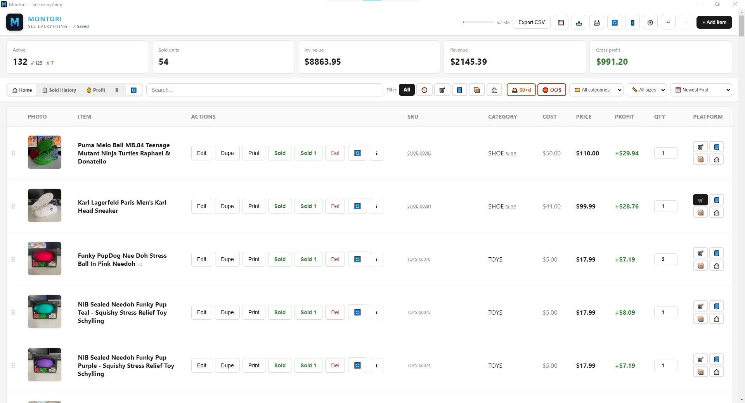Toggle the 60+d stale filter
The height and width of the screenshot is (403, 745).
521,90
